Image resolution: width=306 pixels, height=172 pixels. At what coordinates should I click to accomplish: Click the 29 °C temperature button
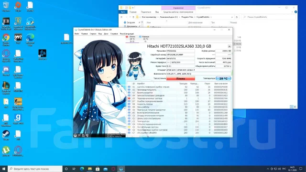pyautogui.click(x=223, y=78)
